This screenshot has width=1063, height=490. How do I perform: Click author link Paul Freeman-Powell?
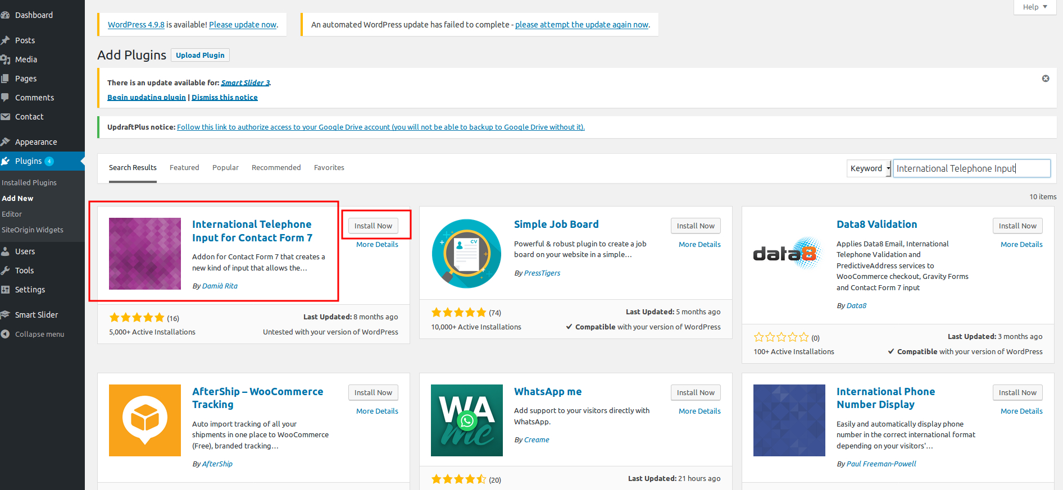(881, 464)
